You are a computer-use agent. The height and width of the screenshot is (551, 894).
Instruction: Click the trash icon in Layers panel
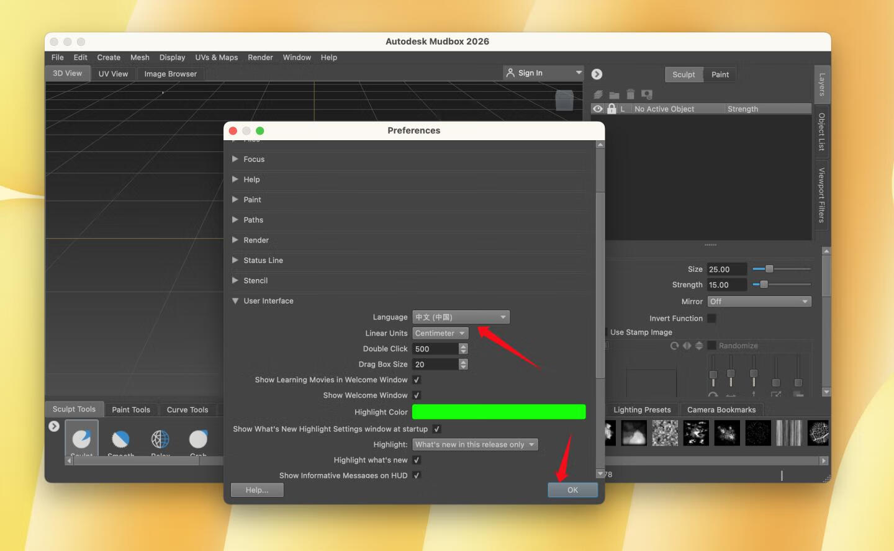[630, 94]
